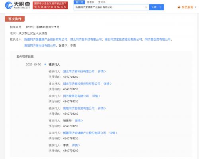199x159 pixels.
Task: Open 同济堂医药有限公司 under 案件程序进展
Action: point(76,96)
